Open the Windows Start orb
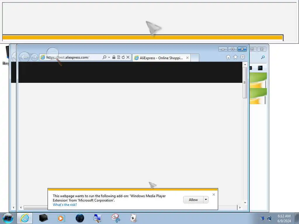The image size is (299, 224). 8,218
